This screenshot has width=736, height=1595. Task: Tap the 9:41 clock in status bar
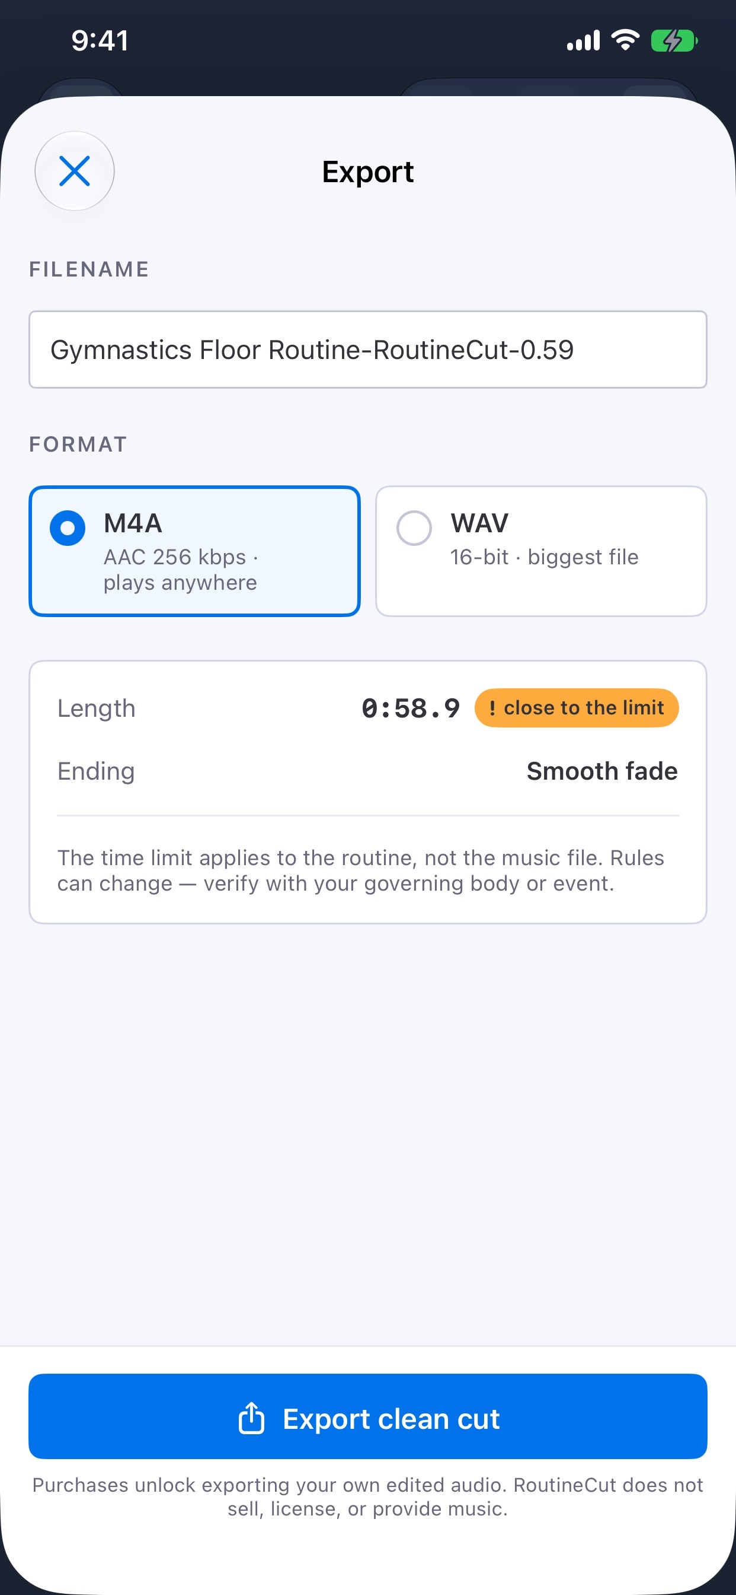[x=100, y=41]
